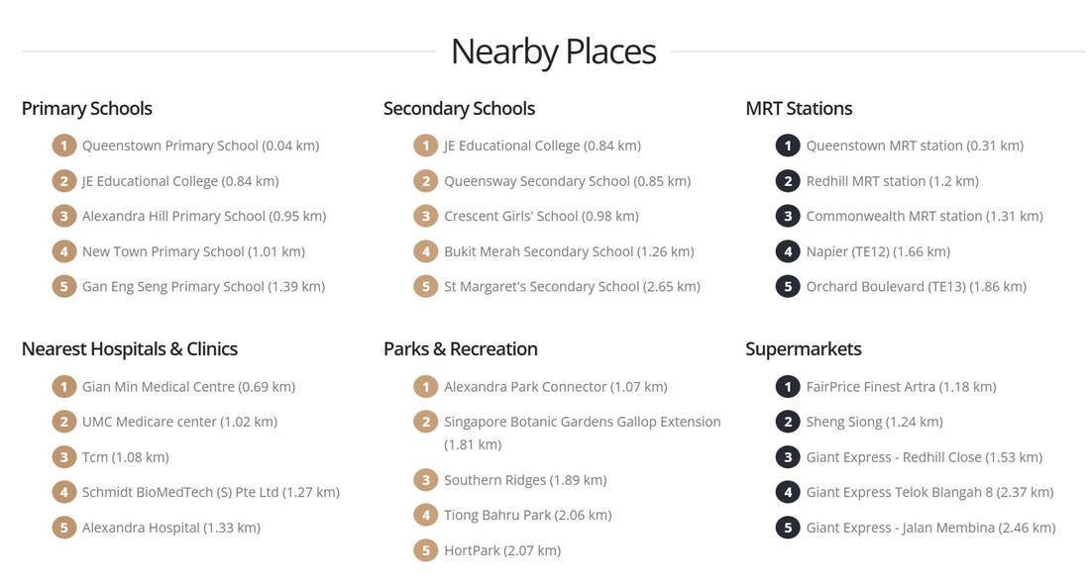Select Queensway Secondary School entry
Viewport: 1090px width, 582px height.
point(567,181)
